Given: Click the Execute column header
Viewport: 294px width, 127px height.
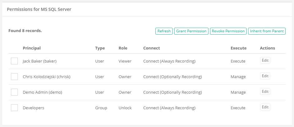Looking at the screenshot, I should 238,48.
